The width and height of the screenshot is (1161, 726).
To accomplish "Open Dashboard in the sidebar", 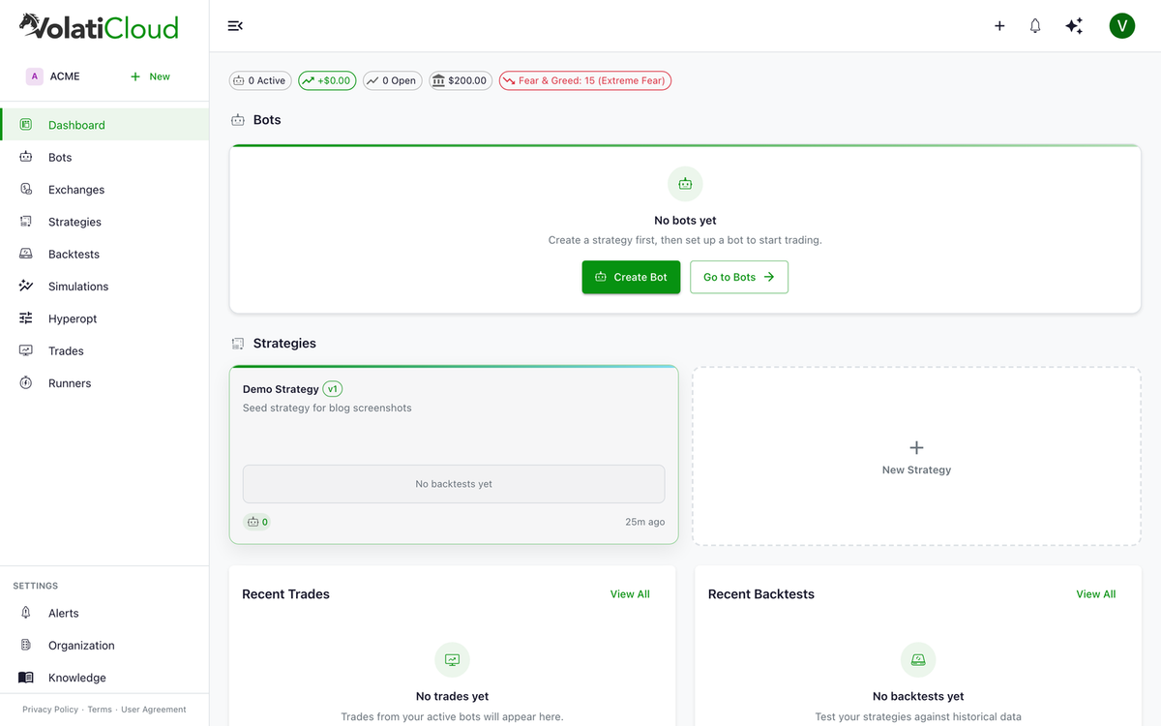I will [104, 125].
